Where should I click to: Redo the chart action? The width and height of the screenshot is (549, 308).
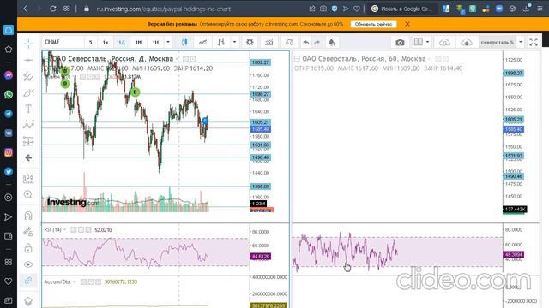click(x=317, y=42)
